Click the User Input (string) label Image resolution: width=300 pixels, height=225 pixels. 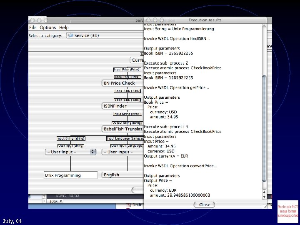click(x=71, y=145)
